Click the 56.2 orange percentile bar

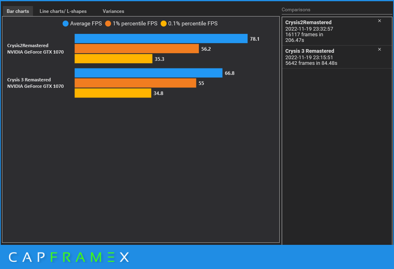(x=137, y=48)
